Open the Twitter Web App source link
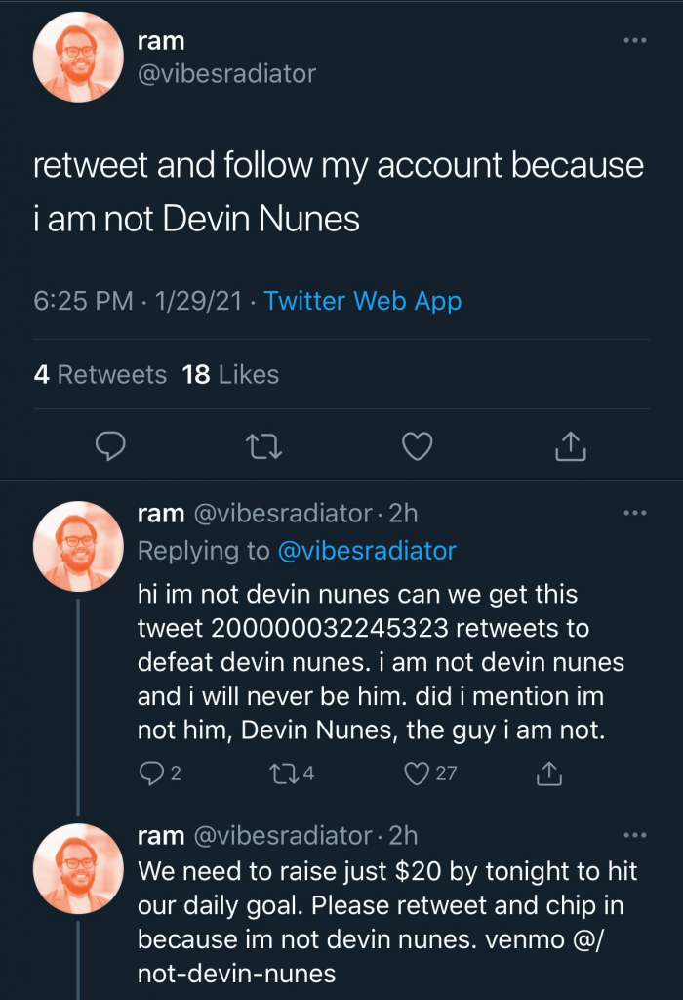The width and height of the screenshot is (683, 1000). pos(363,301)
